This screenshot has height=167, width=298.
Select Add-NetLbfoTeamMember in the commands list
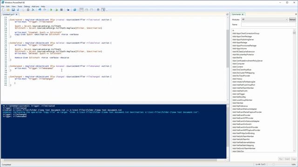pos(243,136)
